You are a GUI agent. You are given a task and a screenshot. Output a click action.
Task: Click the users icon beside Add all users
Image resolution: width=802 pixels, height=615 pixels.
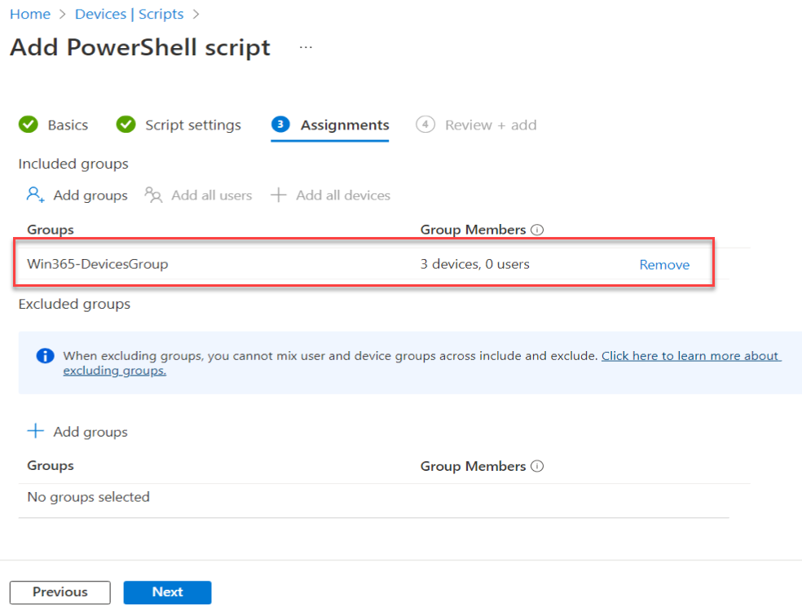(153, 195)
